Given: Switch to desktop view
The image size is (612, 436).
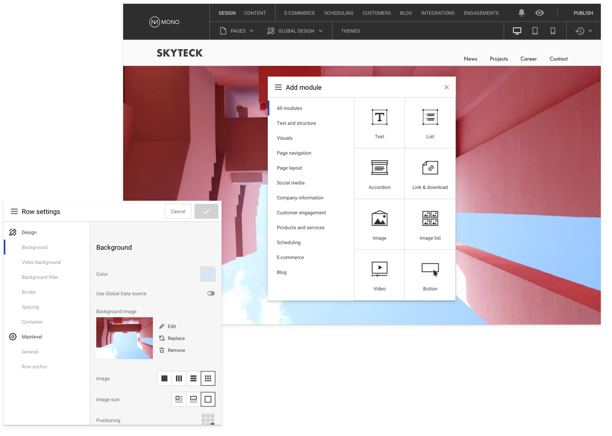Looking at the screenshot, I should (x=517, y=31).
